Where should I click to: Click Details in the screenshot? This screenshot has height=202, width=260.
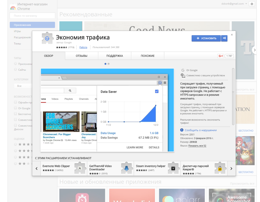click(154, 147)
